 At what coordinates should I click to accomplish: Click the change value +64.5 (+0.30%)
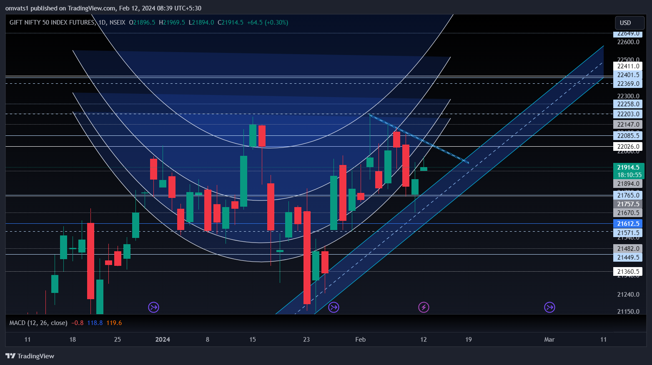point(267,22)
